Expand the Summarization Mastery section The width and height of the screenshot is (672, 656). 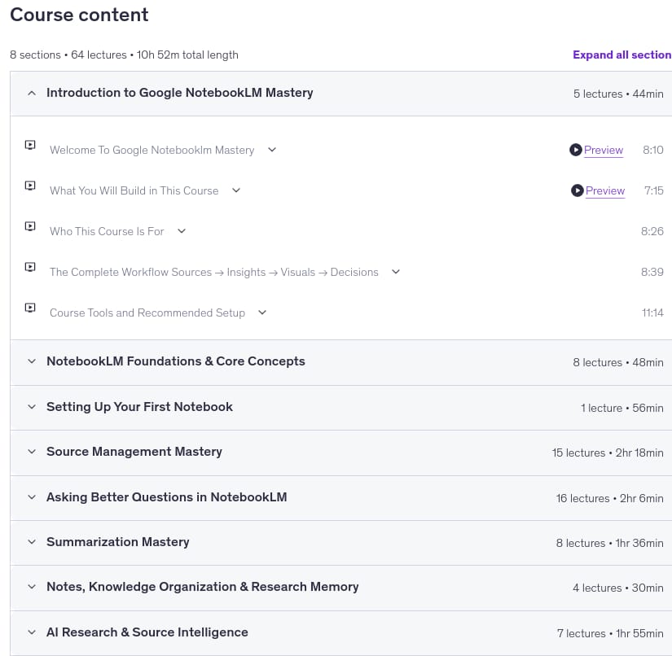pyautogui.click(x=32, y=542)
